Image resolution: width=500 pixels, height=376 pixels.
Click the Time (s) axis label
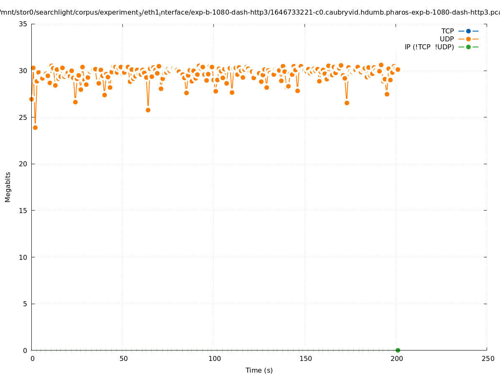259,370
